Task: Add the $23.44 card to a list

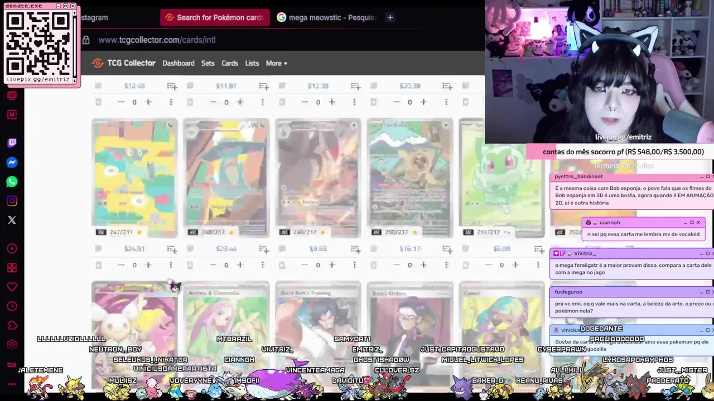Action: point(264,249)
